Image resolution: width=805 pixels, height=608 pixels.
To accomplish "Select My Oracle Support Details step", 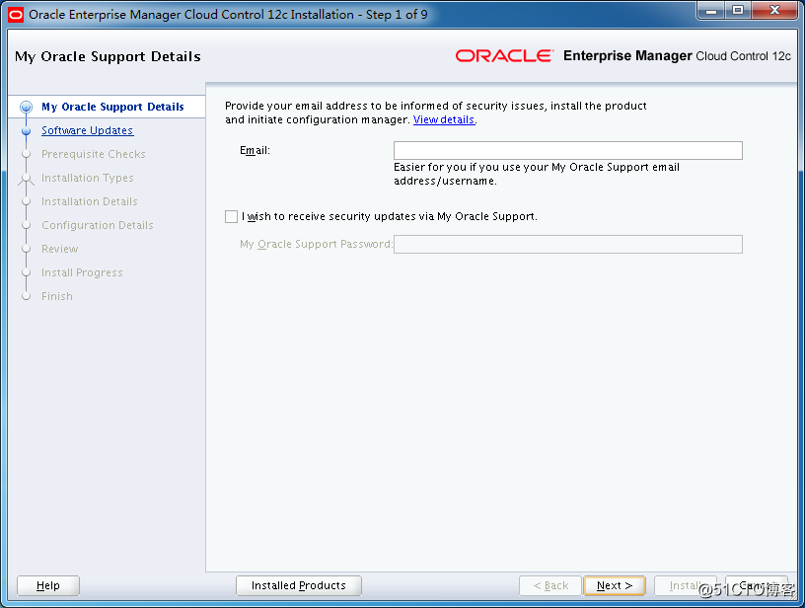I will click(x=112, y=107).
